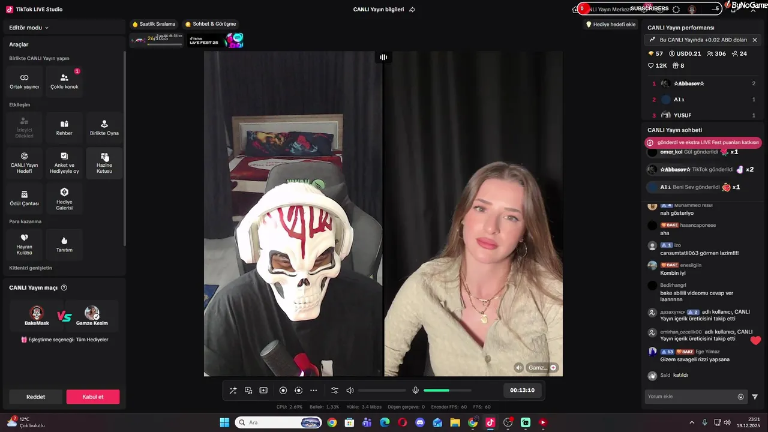Open CANLI Yayın bilgileri
Screen dimensions: 768x432
pos(379,10)
